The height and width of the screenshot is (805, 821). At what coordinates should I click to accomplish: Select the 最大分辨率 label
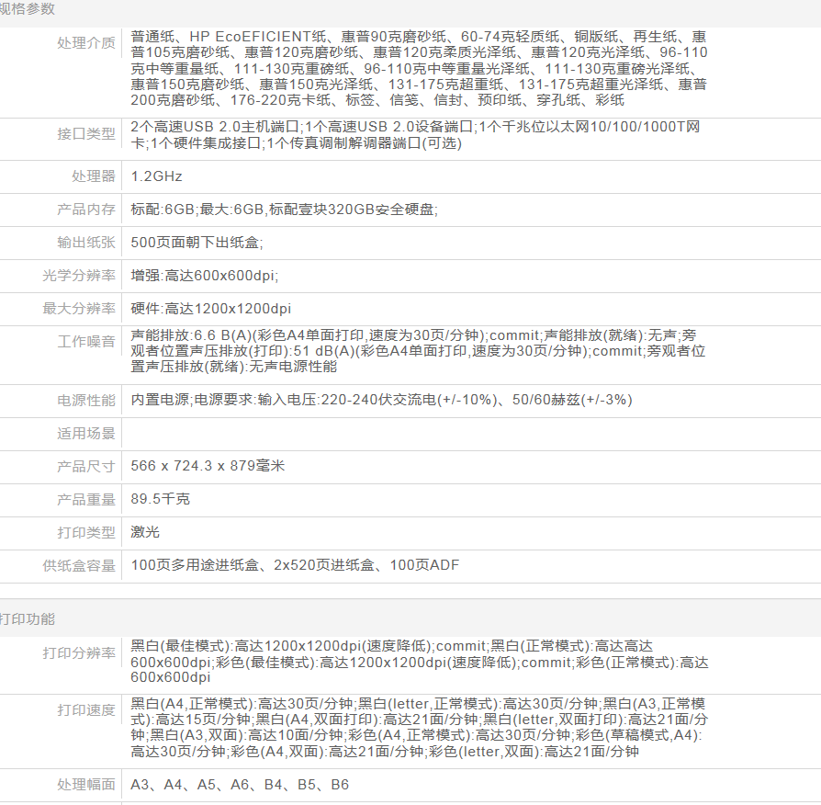point(79,309)
